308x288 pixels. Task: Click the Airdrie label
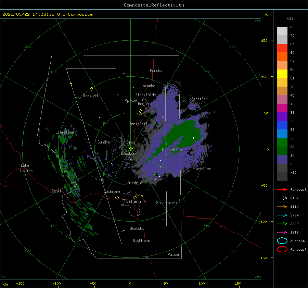click(x=135, y=183)
